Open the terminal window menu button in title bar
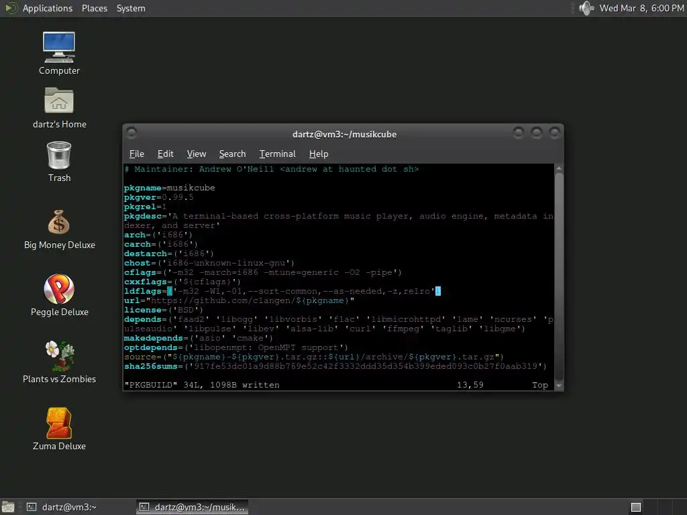687x515 pixels. 131,132
